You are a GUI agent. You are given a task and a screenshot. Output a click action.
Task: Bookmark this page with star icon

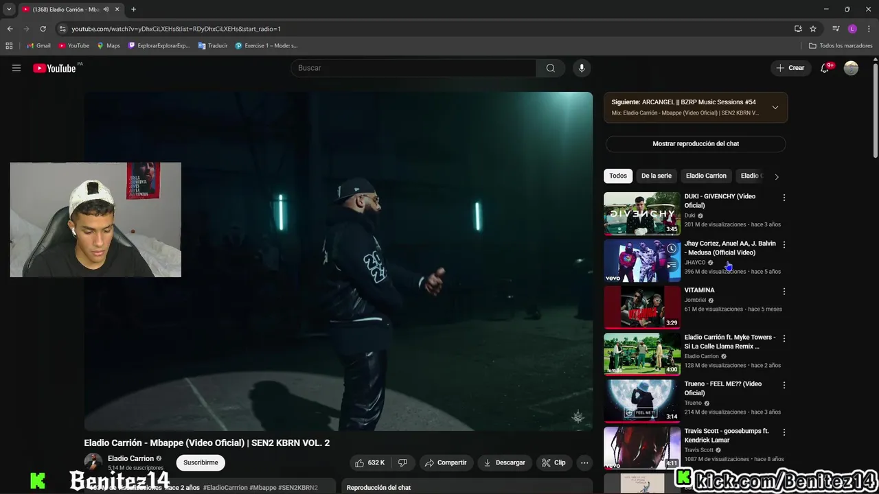(813, 29)
